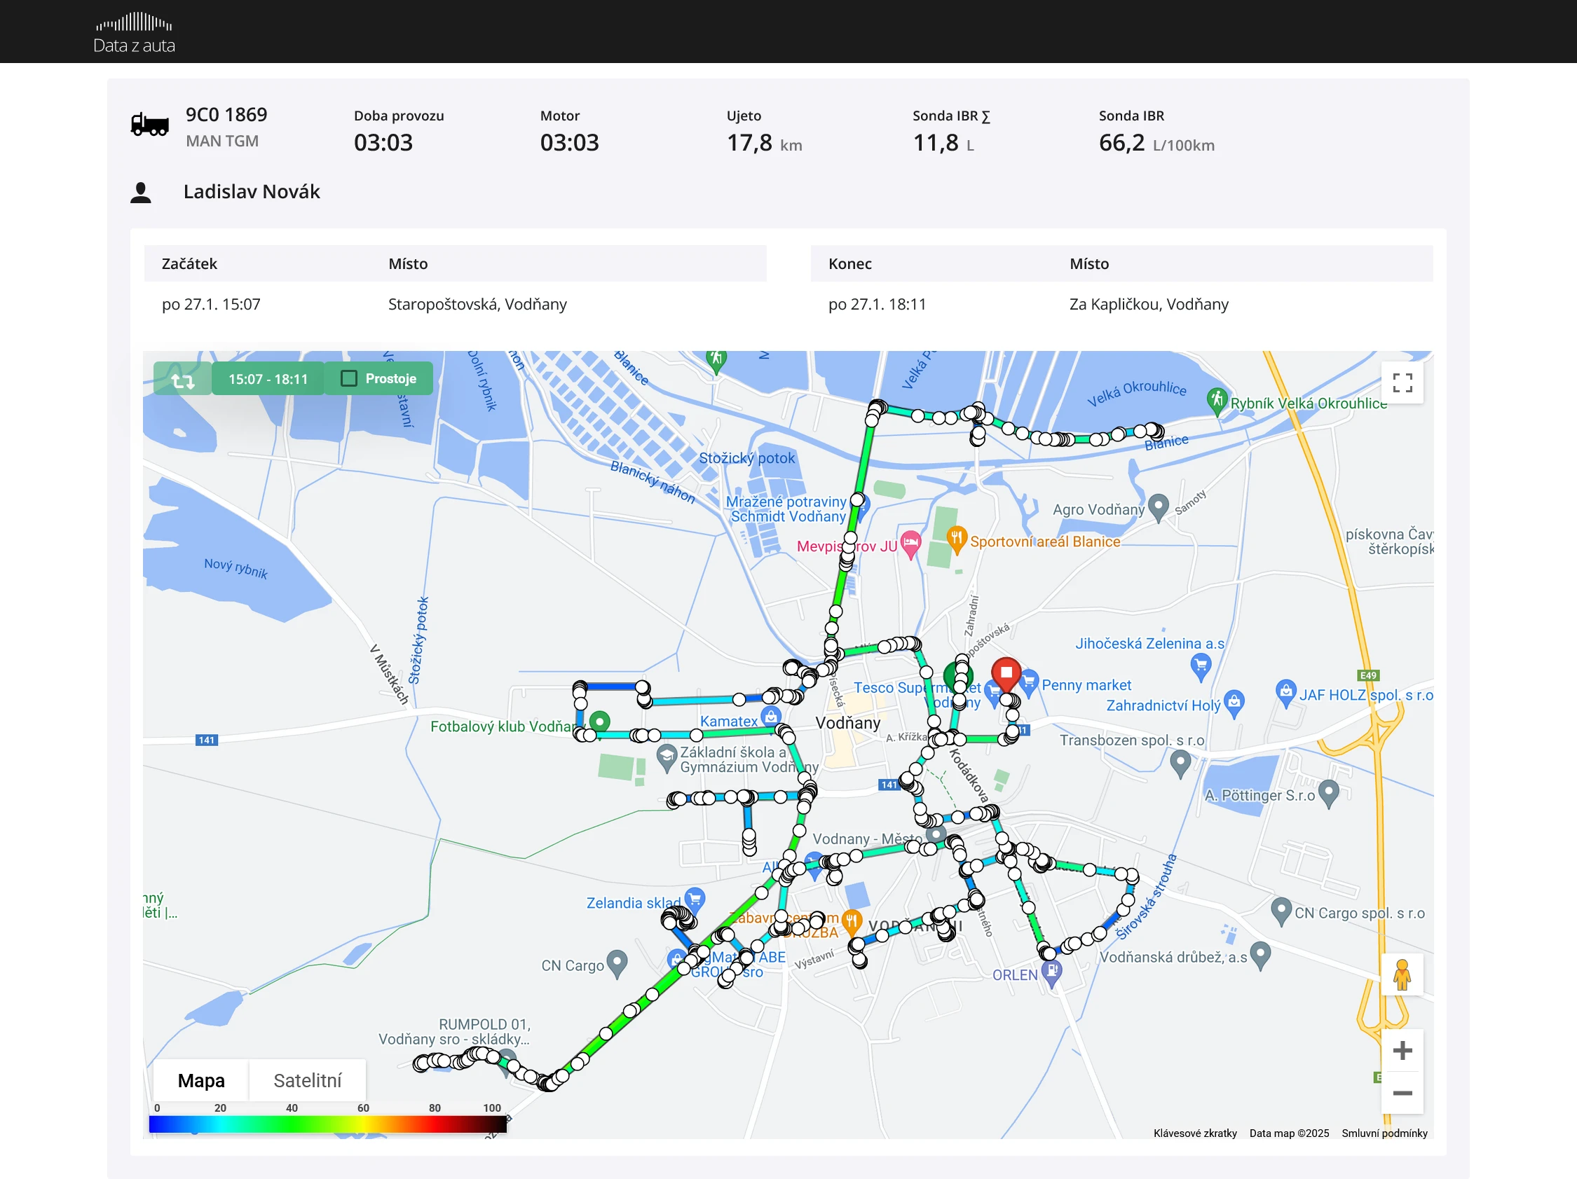Click the route replay arrows icon
Image resolution: width=1577 pixels, height=1179 pixels.
tap(182, 380)
